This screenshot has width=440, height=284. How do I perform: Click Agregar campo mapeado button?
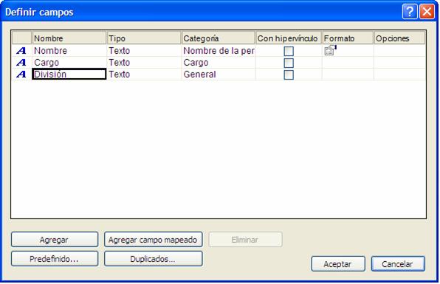tap(154, 240)
